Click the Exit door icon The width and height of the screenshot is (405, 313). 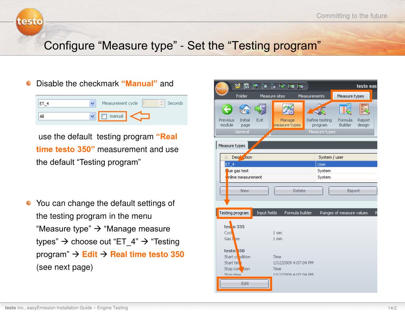point(260,109)
